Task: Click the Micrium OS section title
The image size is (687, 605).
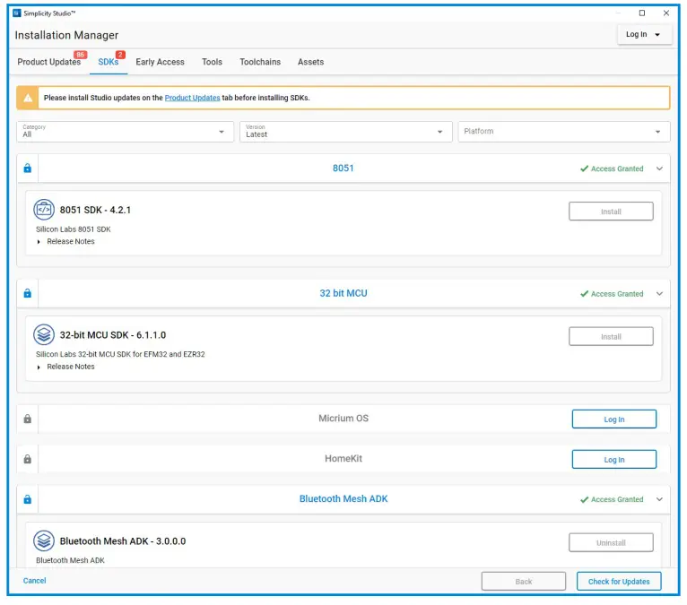Action: tap(343, 419)
